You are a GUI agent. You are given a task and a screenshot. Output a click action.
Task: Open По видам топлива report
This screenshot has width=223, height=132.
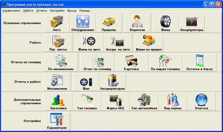(165, 62)
